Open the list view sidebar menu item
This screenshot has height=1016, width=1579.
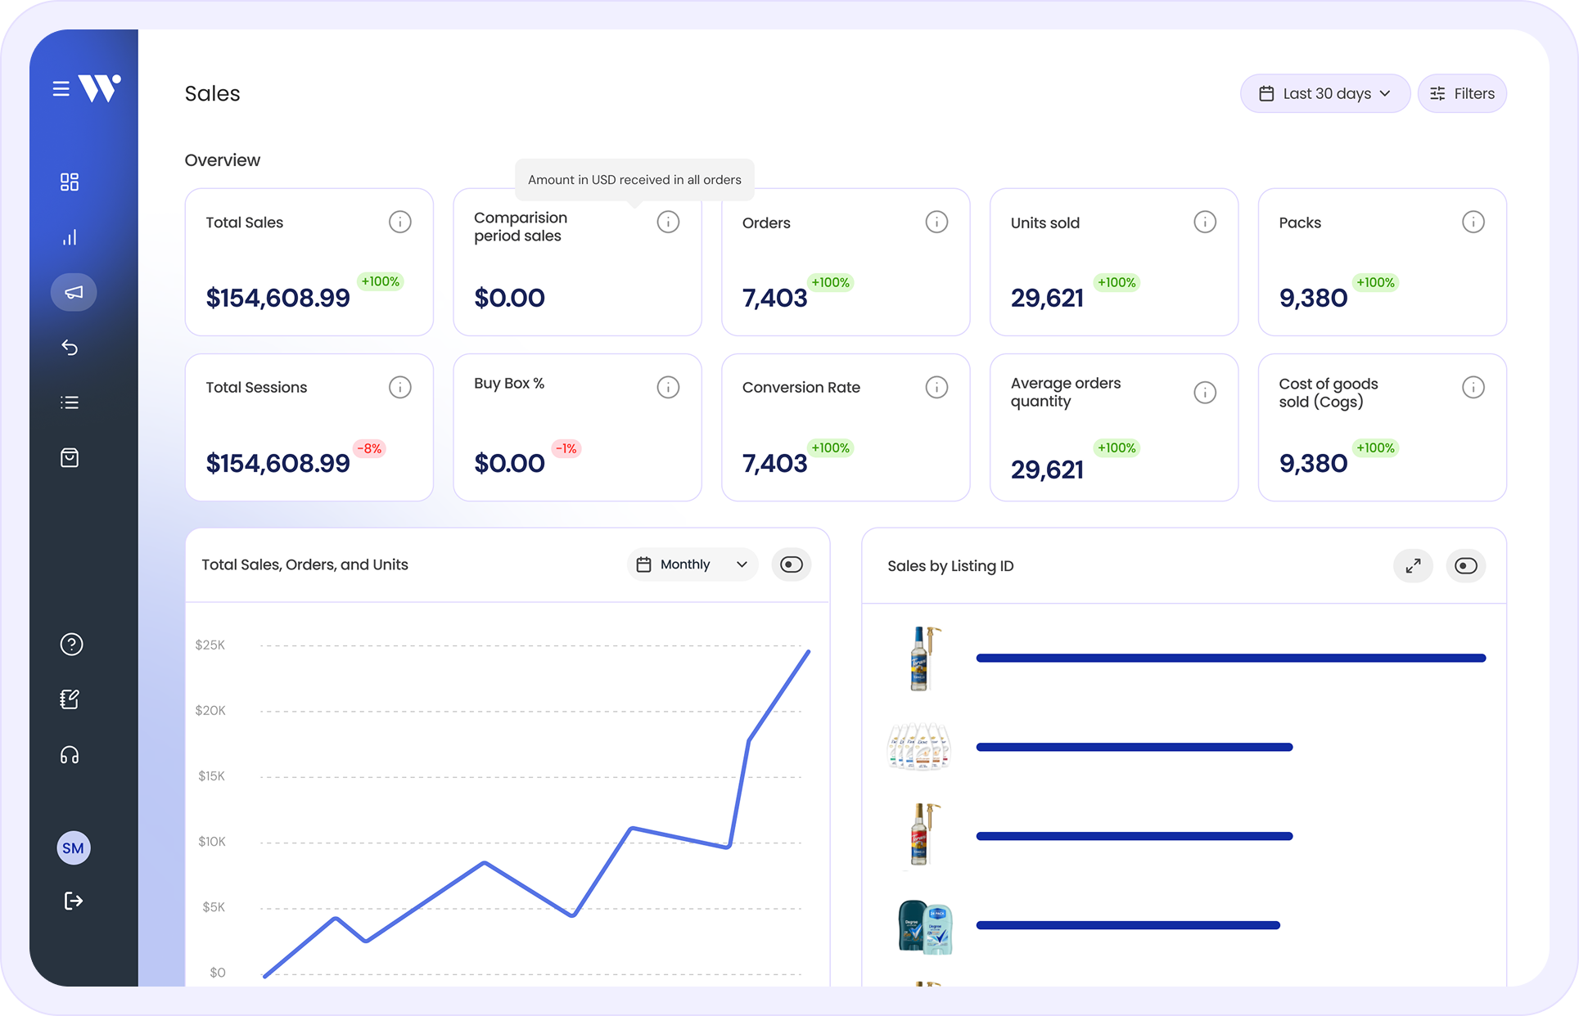coord(70,402)
